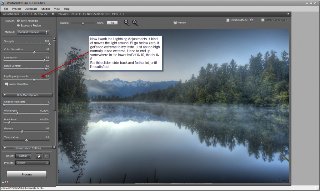Viewport: 320px width, 191px height.
Task: Adjust the Color Saturation slider handle
Action: tap(34, 53)
